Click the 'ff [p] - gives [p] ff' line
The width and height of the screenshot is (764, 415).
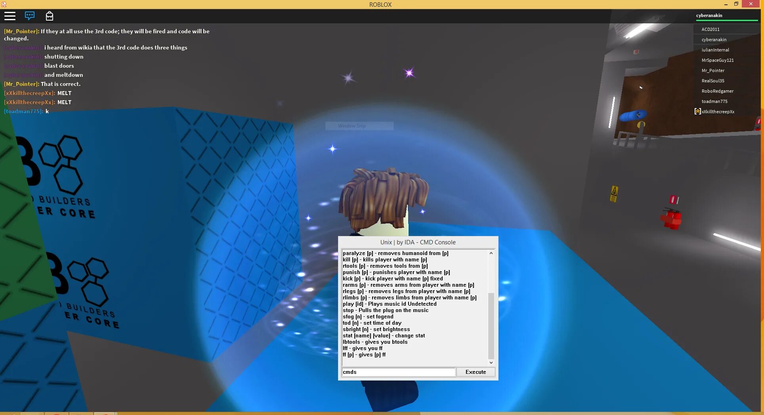[364, 354]
